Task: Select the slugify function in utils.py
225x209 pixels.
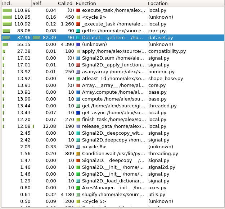Action: pyautogui.click(x=113, y=195)
